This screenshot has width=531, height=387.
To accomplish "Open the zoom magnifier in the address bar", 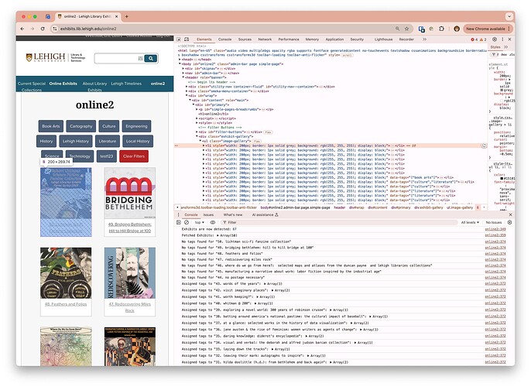I will click(x=397, y=29).
